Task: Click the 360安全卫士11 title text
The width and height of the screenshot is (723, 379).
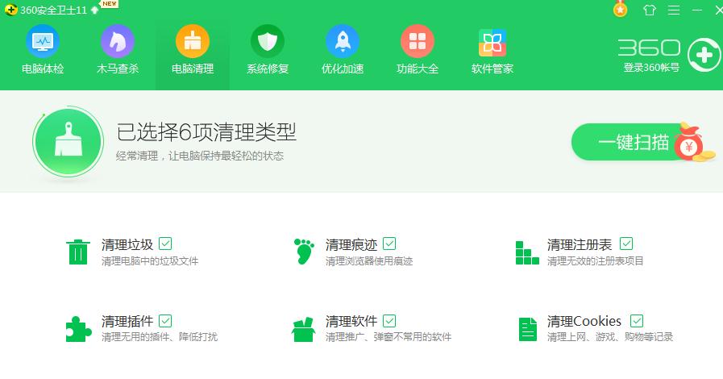Action: [x=53, y=10]
